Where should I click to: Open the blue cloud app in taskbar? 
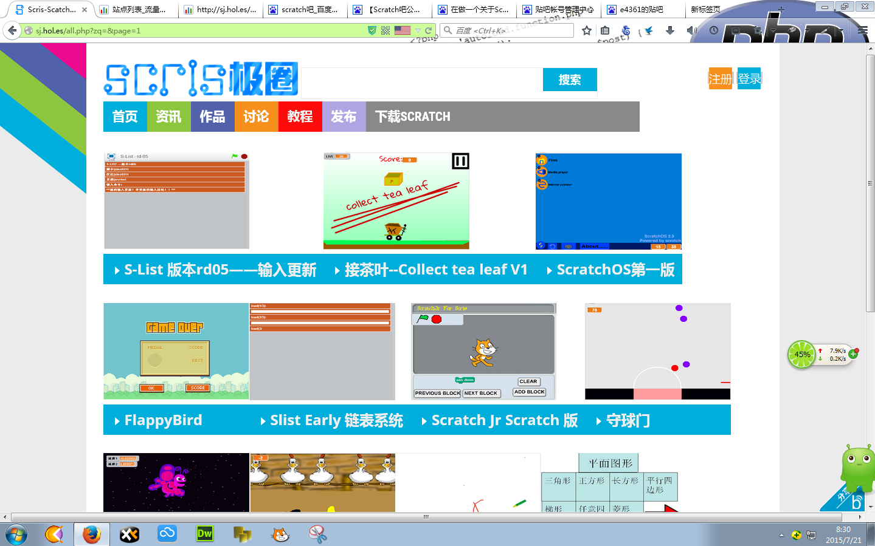(167, 534)
